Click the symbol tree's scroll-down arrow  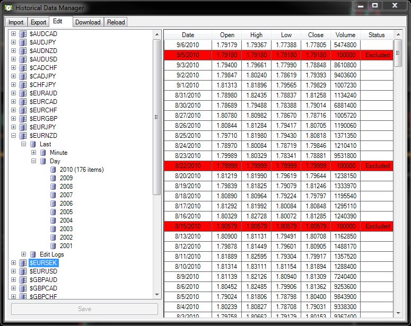(x=156, y=295)
